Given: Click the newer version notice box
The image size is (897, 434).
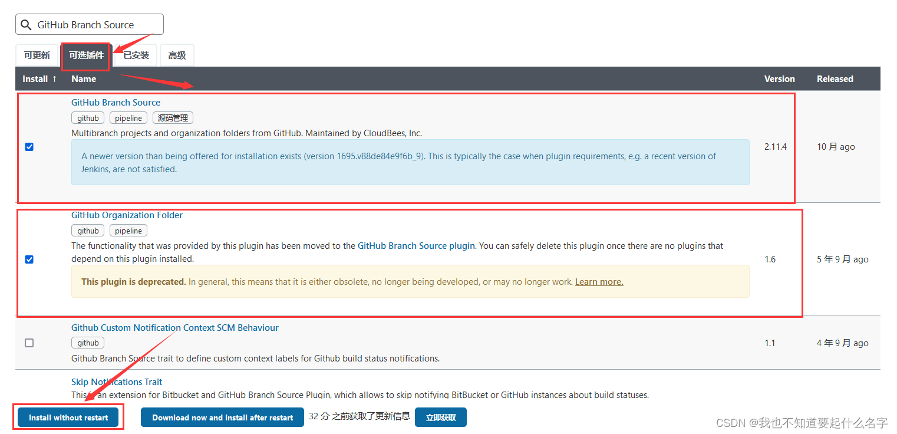Looking at the screenshot, I should point(410,162).
